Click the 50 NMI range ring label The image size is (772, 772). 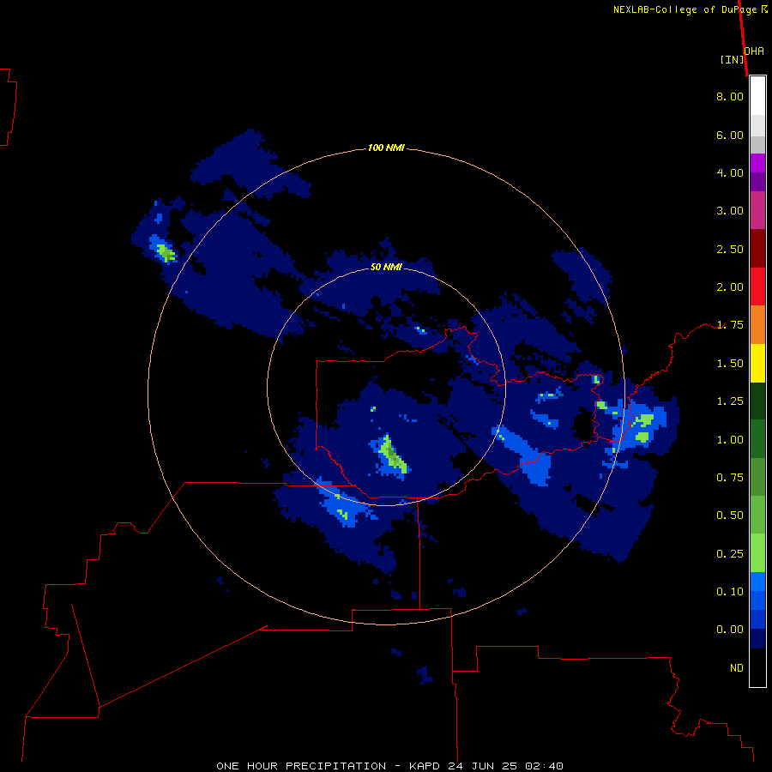[x=386, y=267]
